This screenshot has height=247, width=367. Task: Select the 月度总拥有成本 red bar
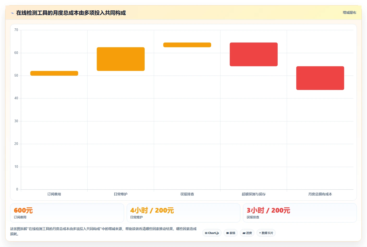click(320, 78)
